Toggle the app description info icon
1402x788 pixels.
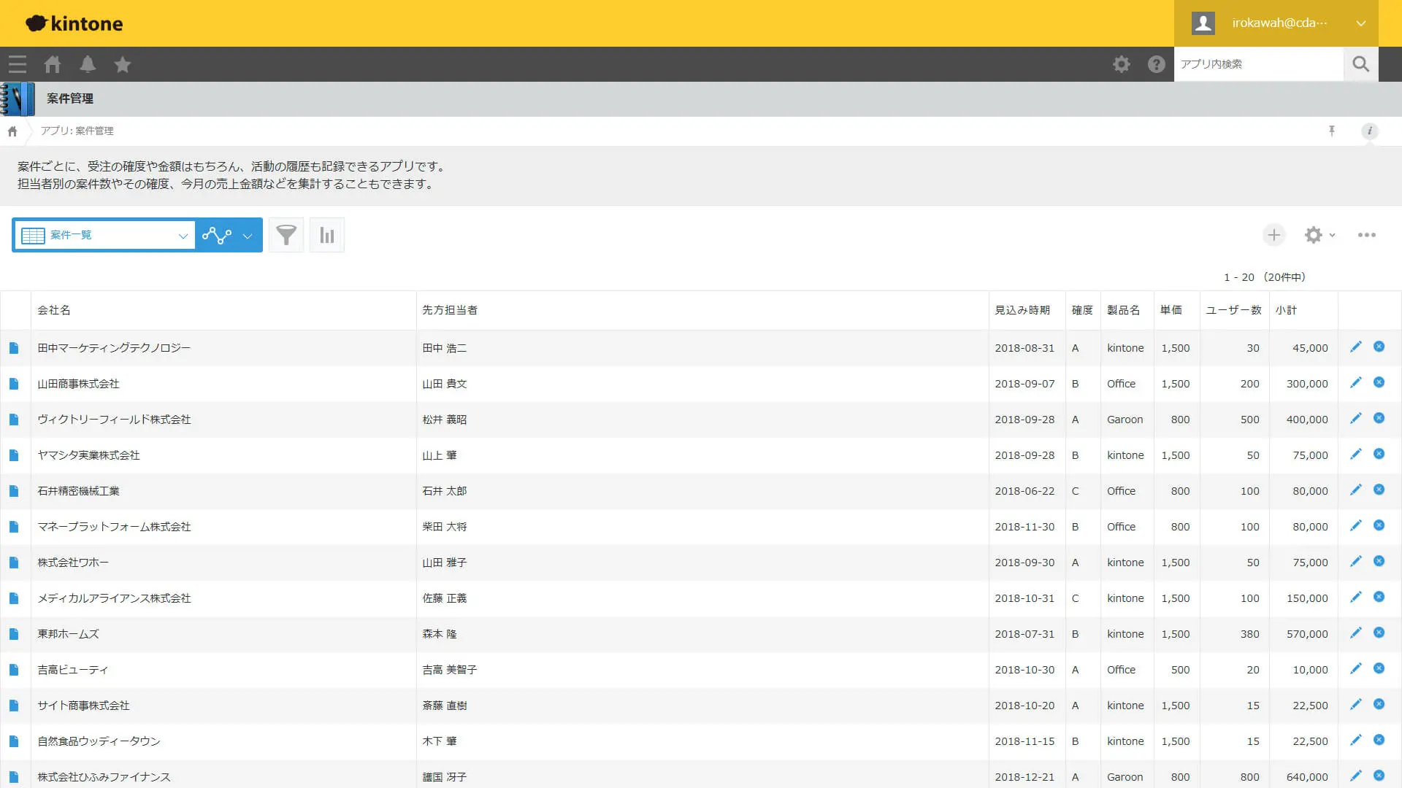[1370, 131]
